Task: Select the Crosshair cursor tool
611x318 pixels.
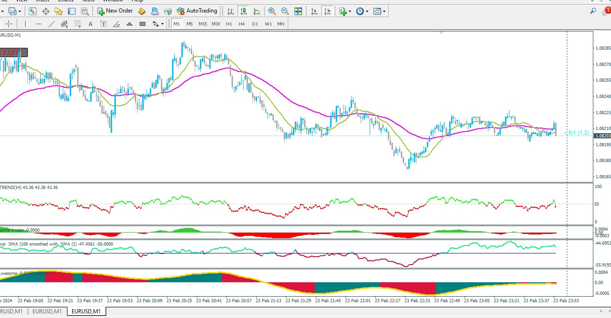Action: pyautogui.click(x=9, y=24)
